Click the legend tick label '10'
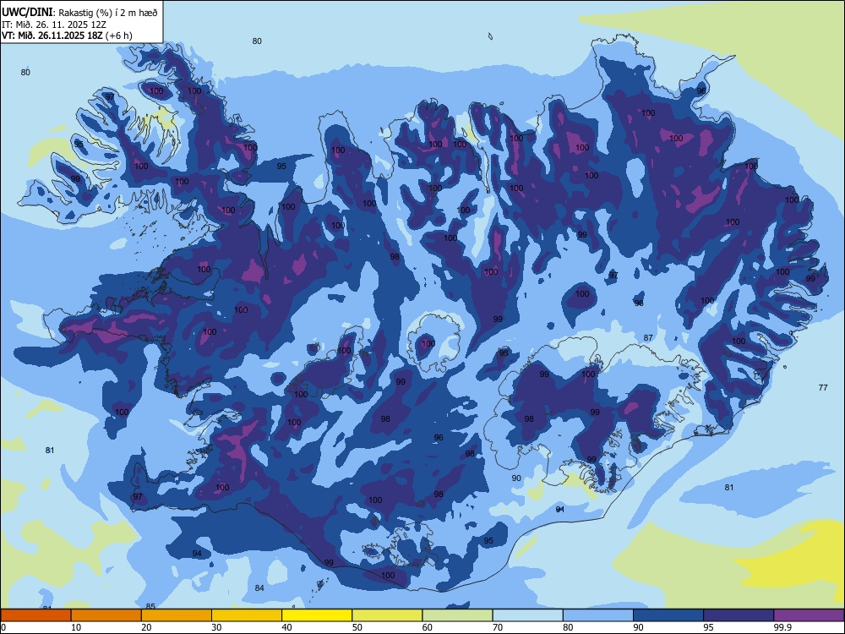 pos(76,627)
